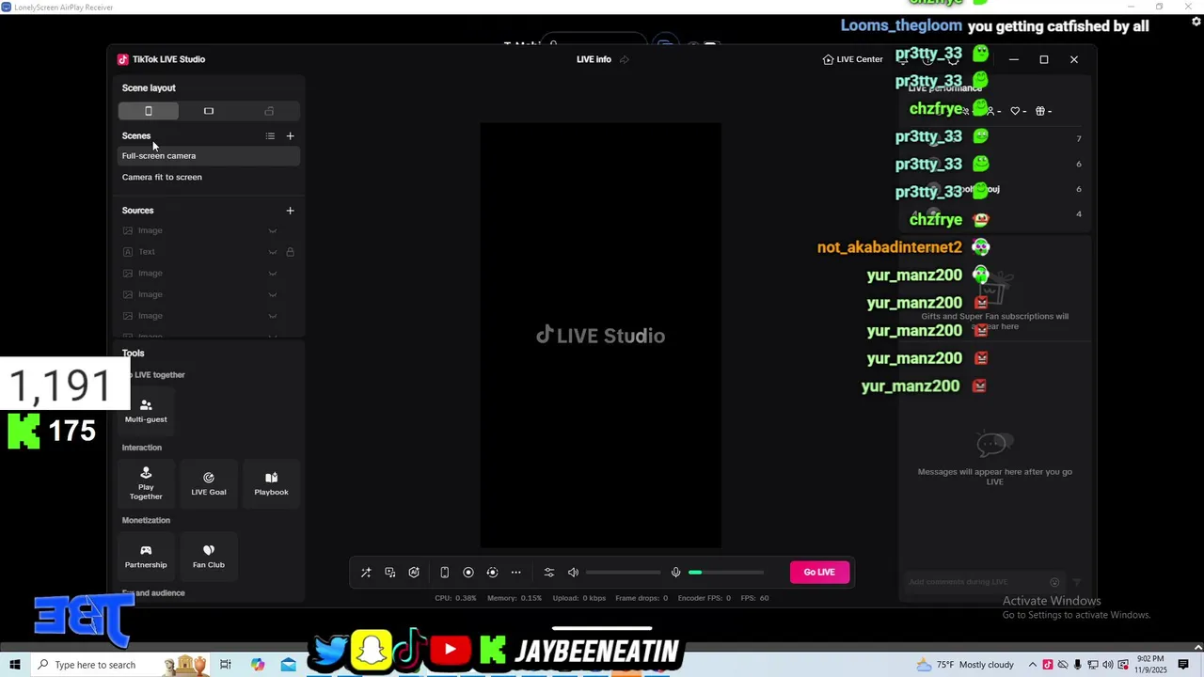Viewport: 1204px width, 677px height.
Task: Click the Scene layout heading
Action: 149,88
